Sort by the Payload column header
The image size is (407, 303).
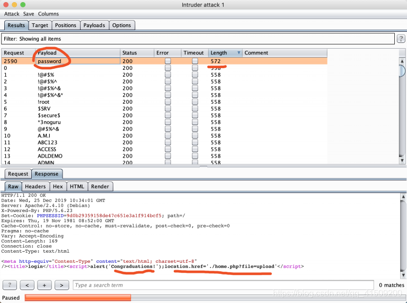coord(77,53)
